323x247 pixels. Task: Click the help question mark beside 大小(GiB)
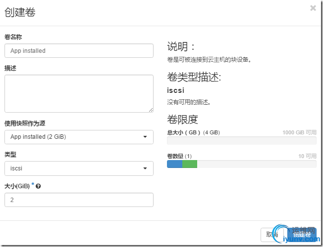[x=38, y=186]
